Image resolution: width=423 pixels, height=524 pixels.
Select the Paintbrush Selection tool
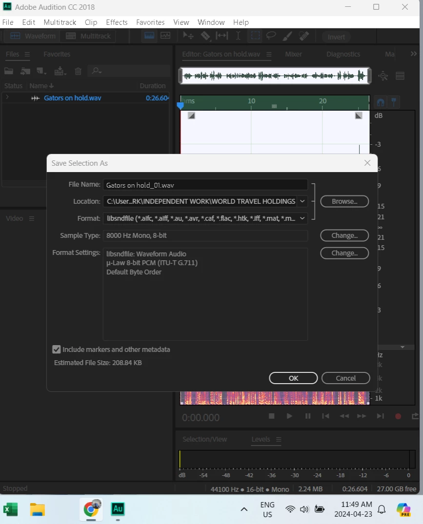click(x=287, y=36)
